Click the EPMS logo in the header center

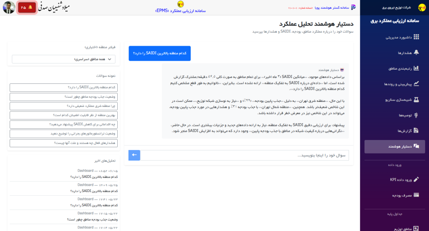(180, 4)
